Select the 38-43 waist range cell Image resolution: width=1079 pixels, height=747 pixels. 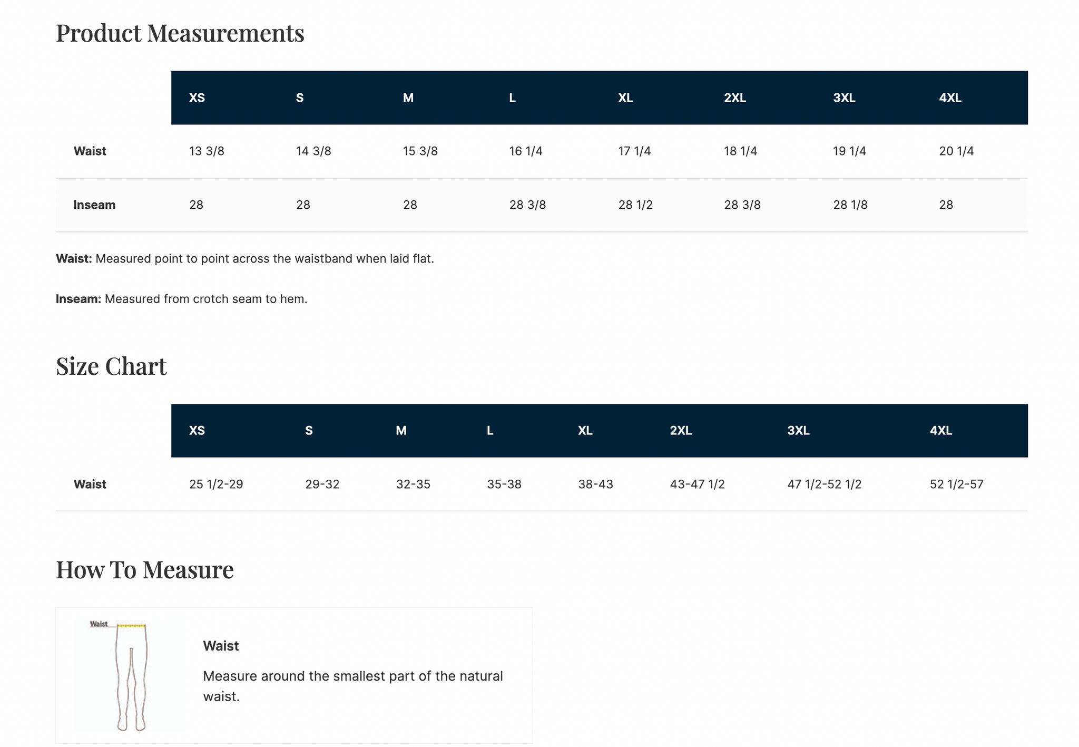pos(595,484)
